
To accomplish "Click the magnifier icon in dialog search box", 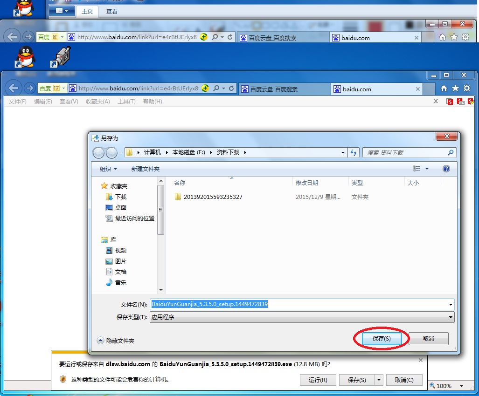I will [x=451, y=152].
